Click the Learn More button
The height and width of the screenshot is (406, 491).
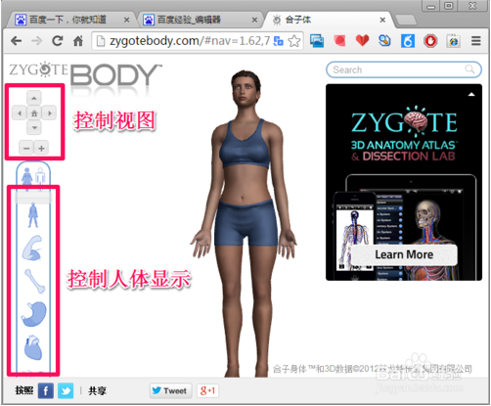[x=404, y=254]
